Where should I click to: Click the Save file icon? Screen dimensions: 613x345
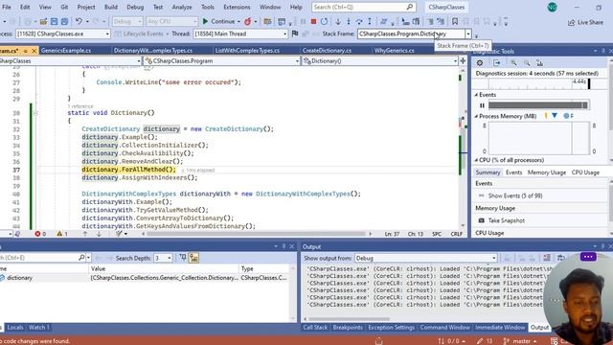point(54,21)
